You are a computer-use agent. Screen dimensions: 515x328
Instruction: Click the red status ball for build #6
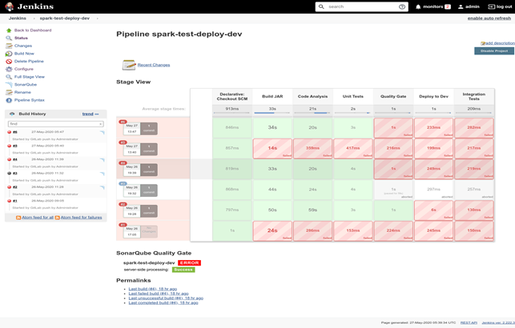(9, 132)
